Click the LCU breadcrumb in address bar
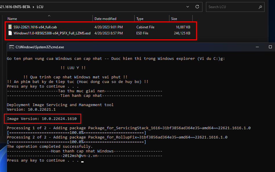This screenshot has height=172, width=275. click(40, 7)
